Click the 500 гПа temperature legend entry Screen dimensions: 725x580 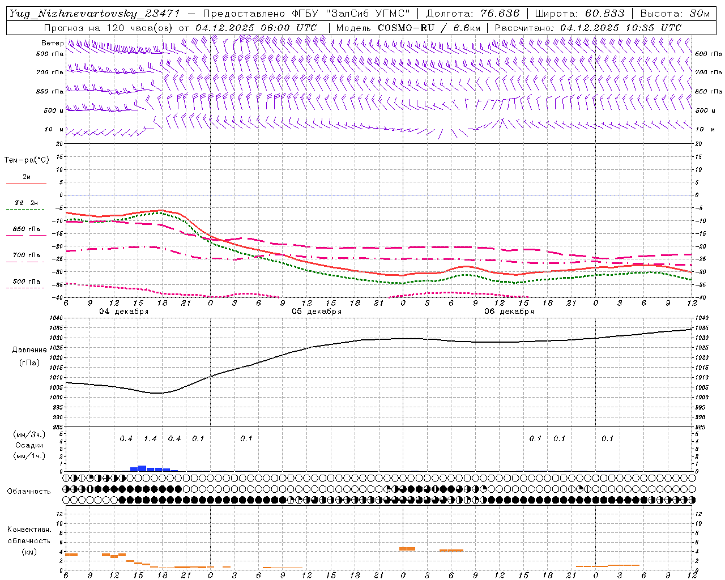pos(27,282)
